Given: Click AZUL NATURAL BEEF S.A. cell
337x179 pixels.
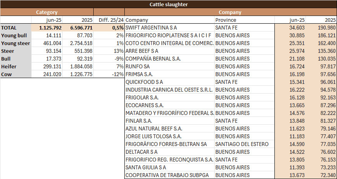Looking at the screenshot, I should pyautogui.click(x=169, y=129).
